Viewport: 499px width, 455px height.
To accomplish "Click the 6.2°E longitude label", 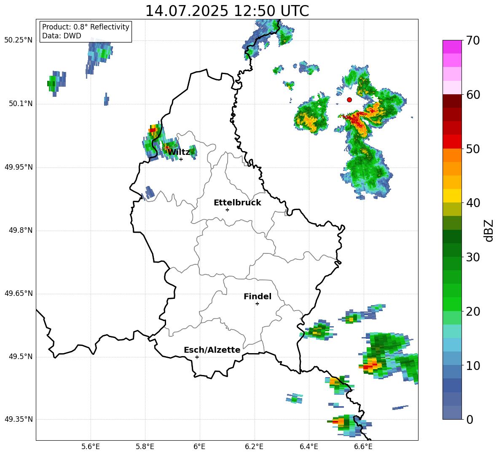I will [x=254, y=447].
